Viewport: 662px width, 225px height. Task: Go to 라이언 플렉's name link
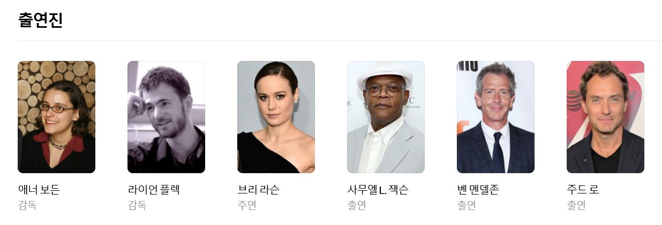(x=154, y=190)
